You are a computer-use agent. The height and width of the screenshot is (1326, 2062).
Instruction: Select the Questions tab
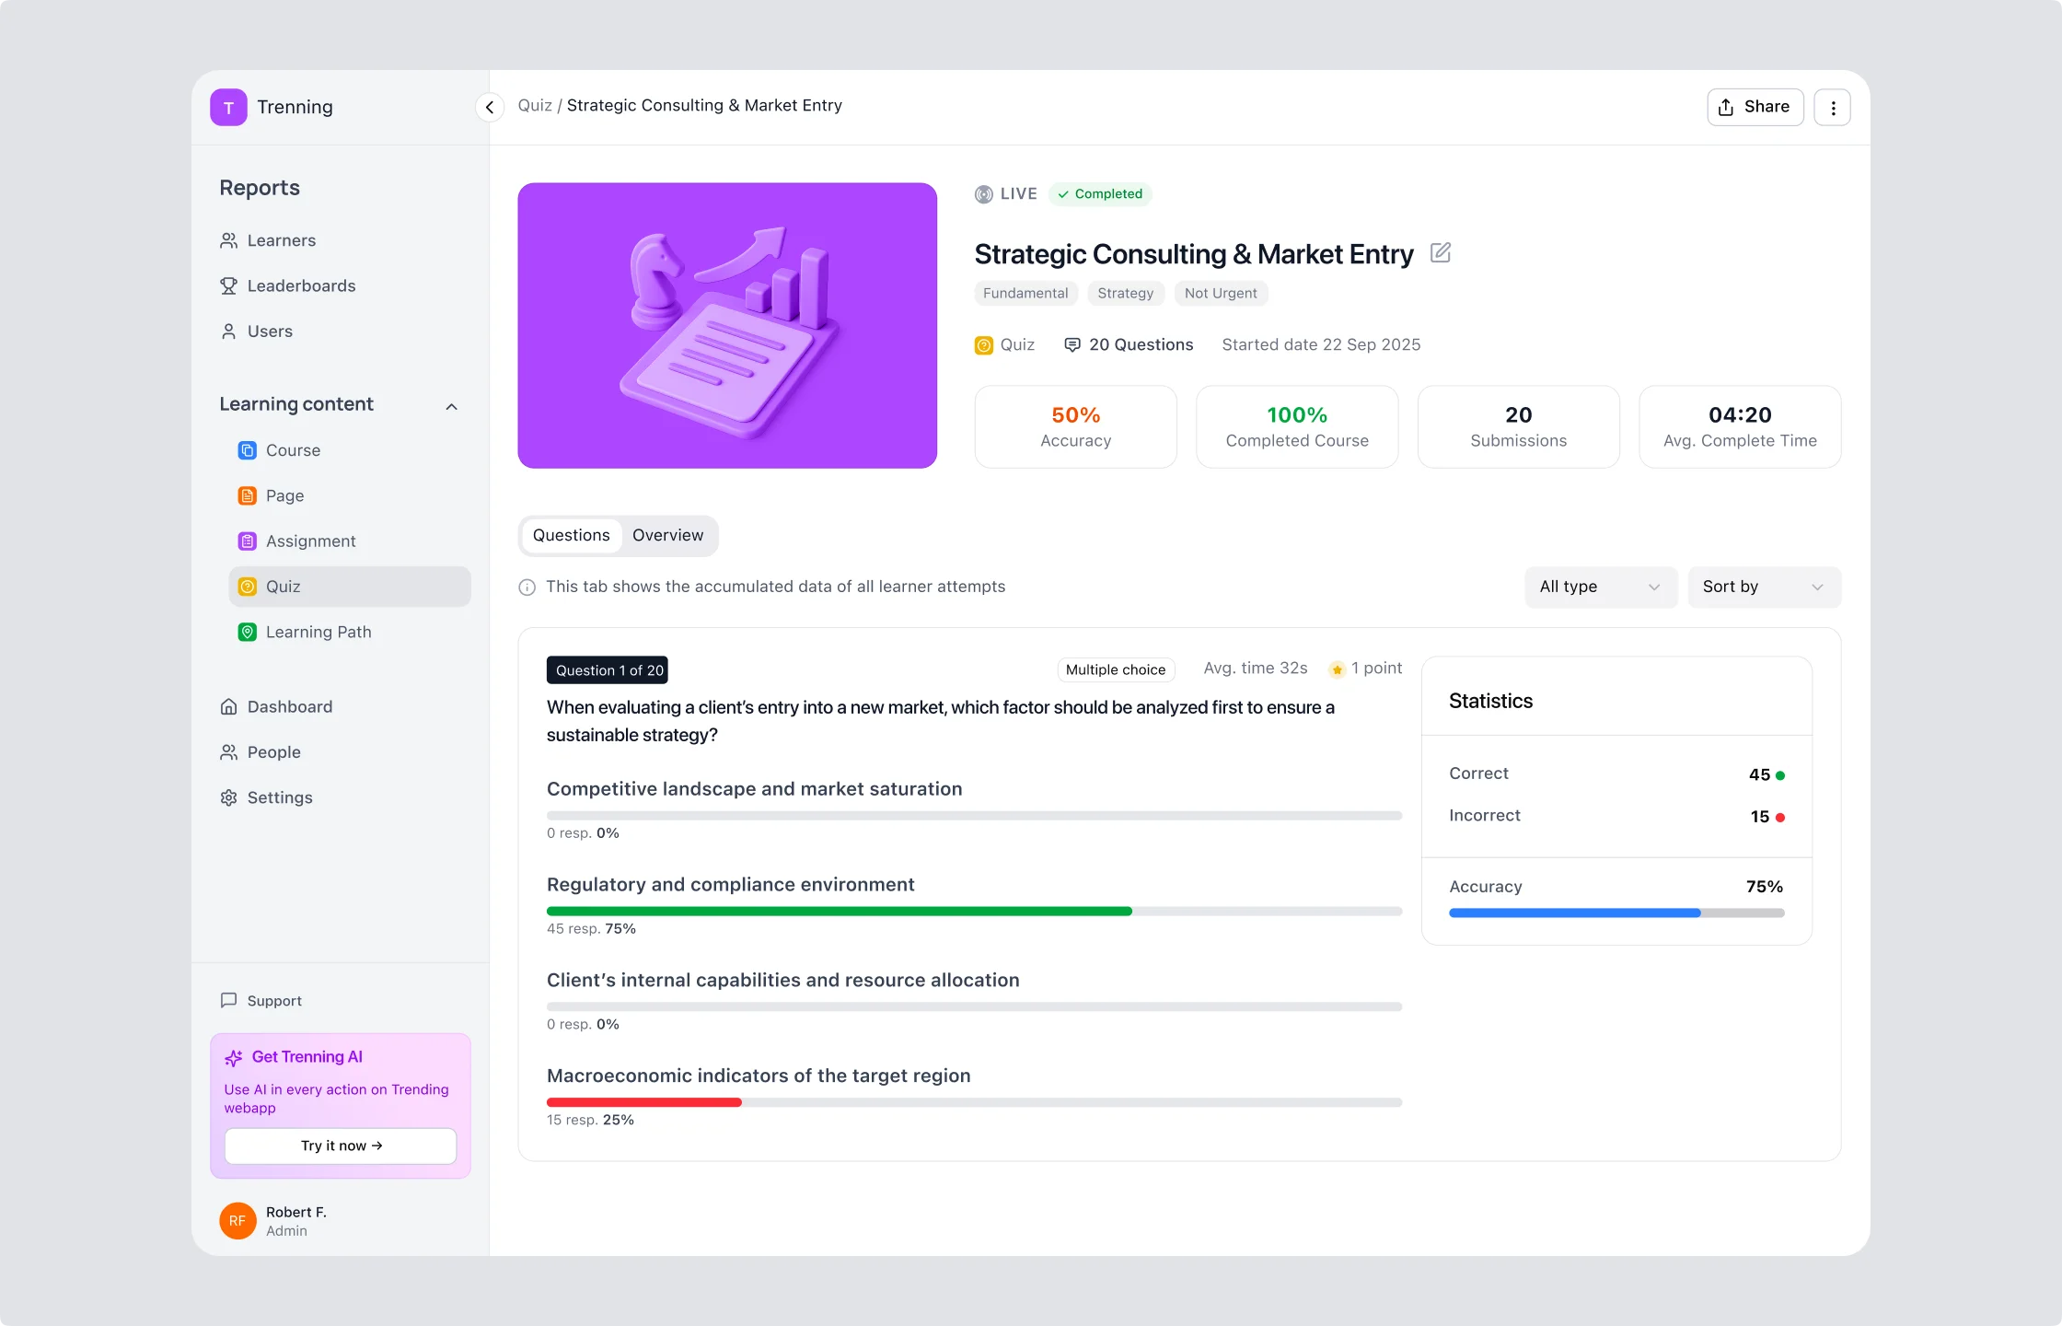pos(571,535)
